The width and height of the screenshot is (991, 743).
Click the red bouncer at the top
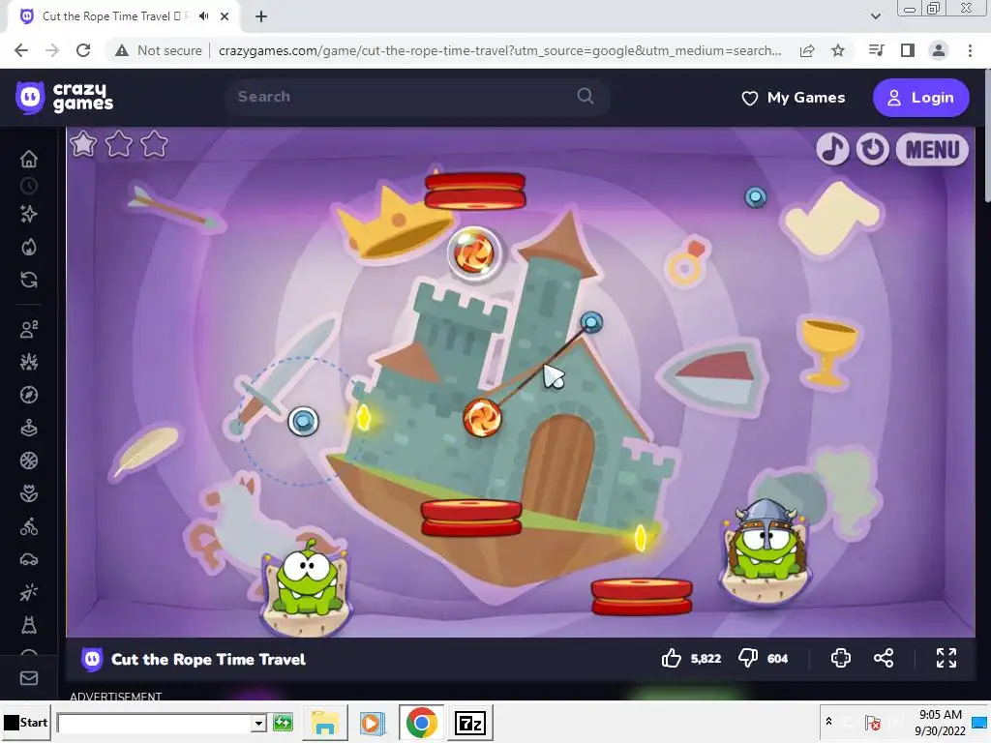474,191
